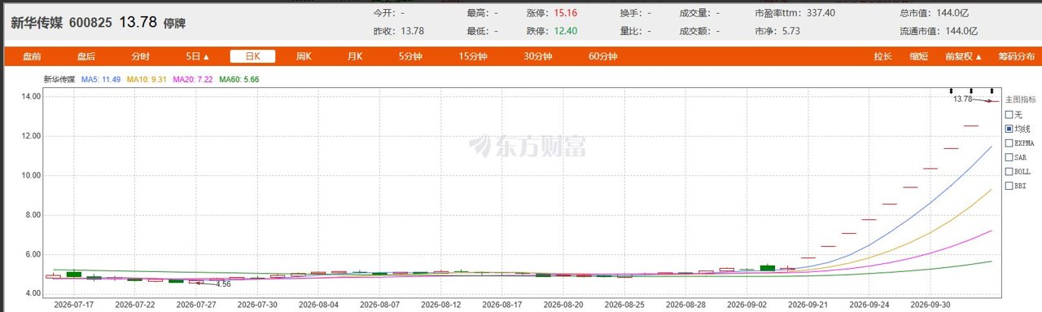
Task: Click the 13.78 high price annotation
Action: (962, 99)
